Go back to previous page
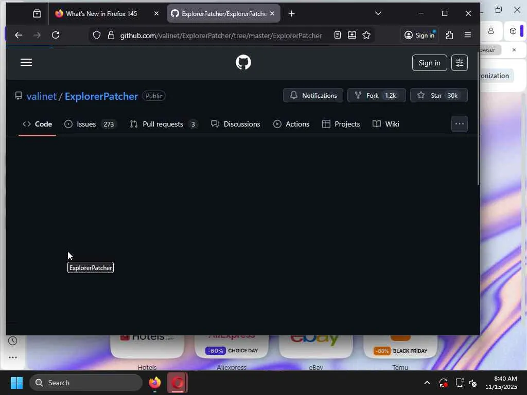 coord(19,35)
